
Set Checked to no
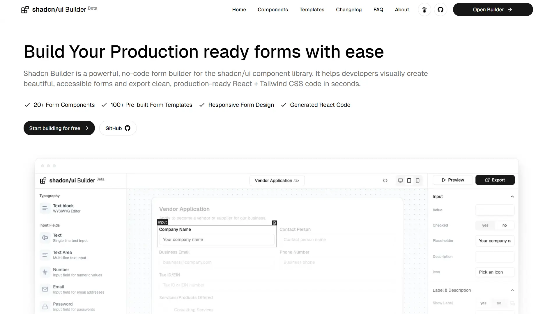(x=505, y=225)
